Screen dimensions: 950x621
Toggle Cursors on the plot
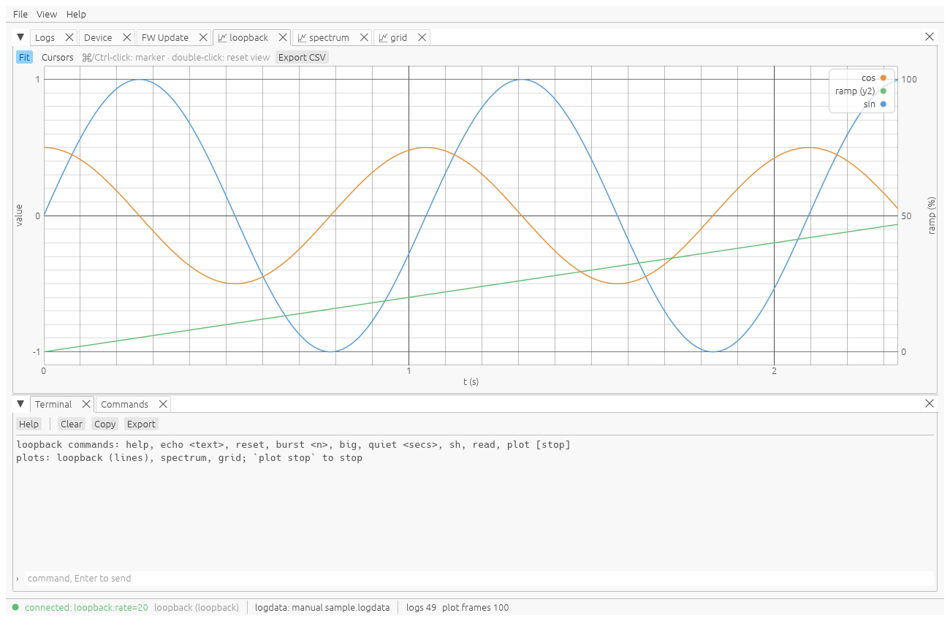58,57
